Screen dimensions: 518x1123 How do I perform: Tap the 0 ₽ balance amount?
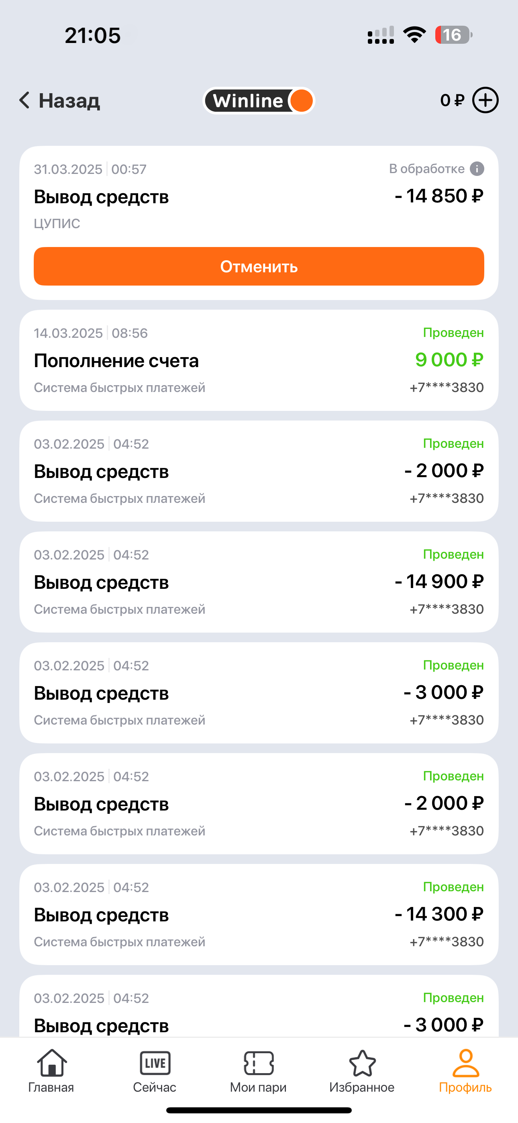pyautogui.click(x=452, y=100)
